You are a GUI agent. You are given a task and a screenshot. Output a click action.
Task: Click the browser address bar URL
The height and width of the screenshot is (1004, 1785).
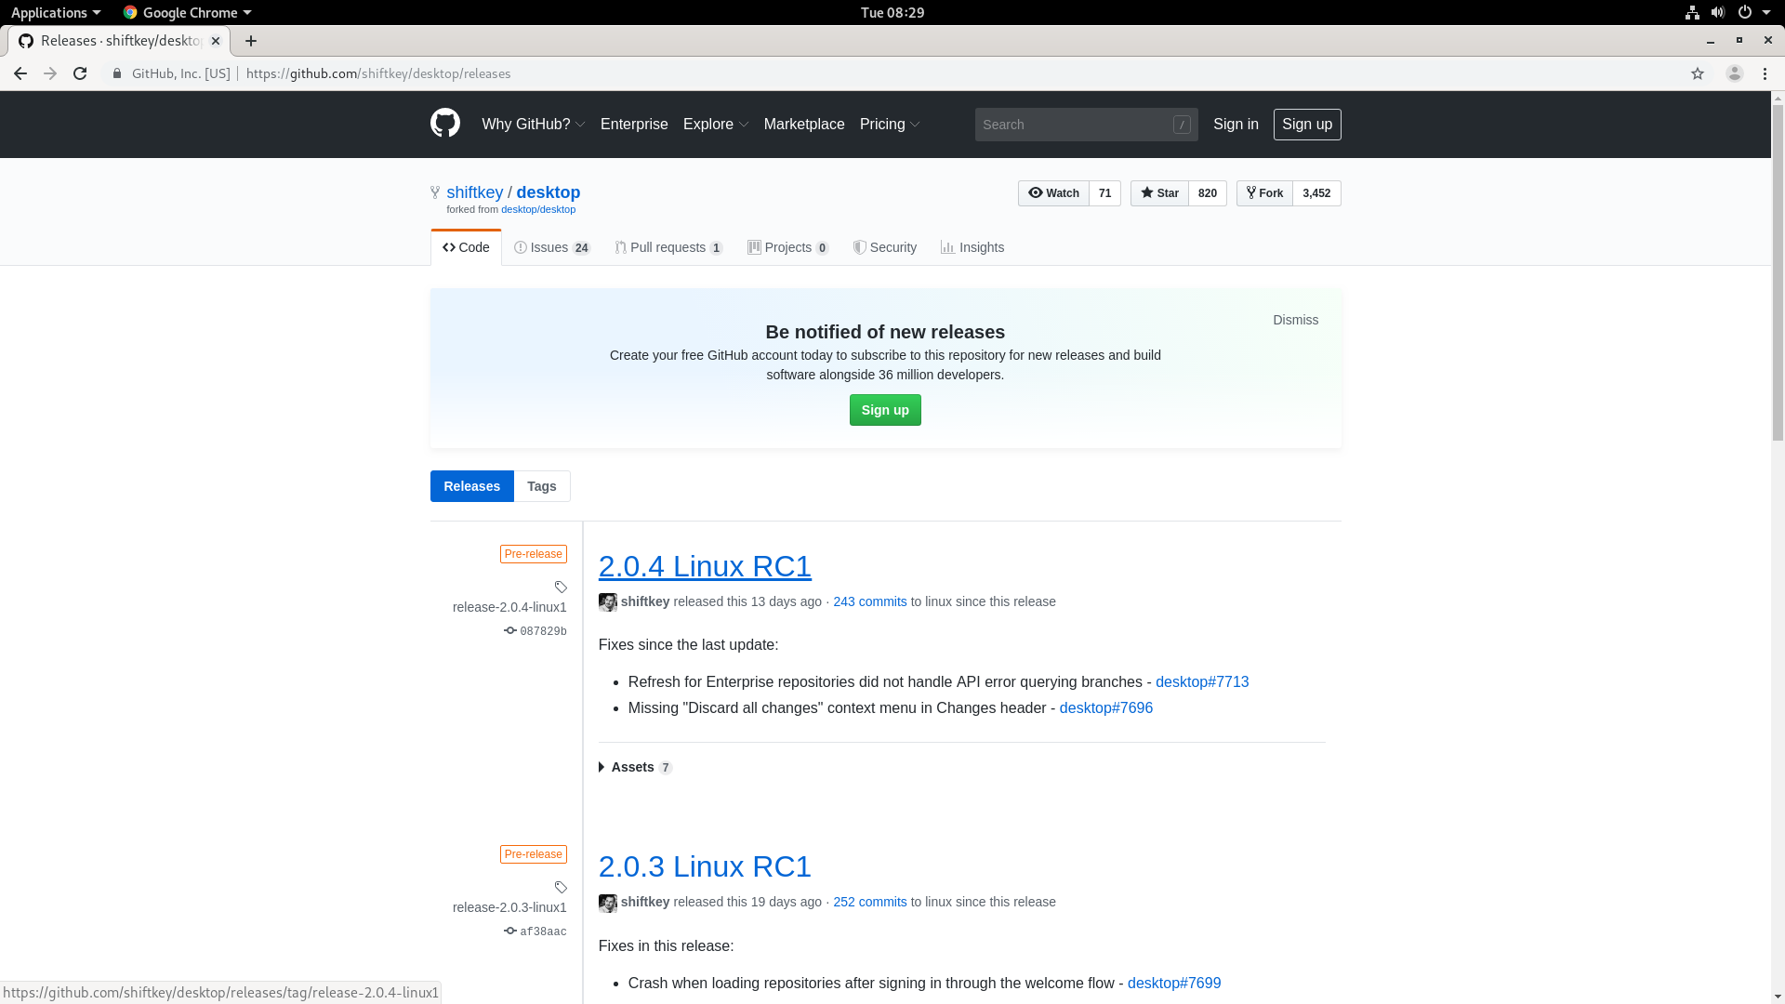(x=378, y=73)
